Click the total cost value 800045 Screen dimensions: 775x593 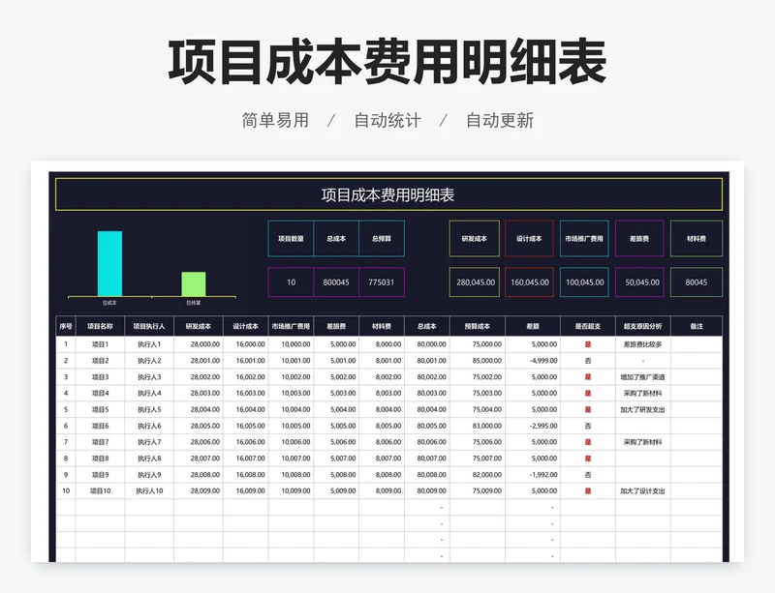click(x=336, y=282)
